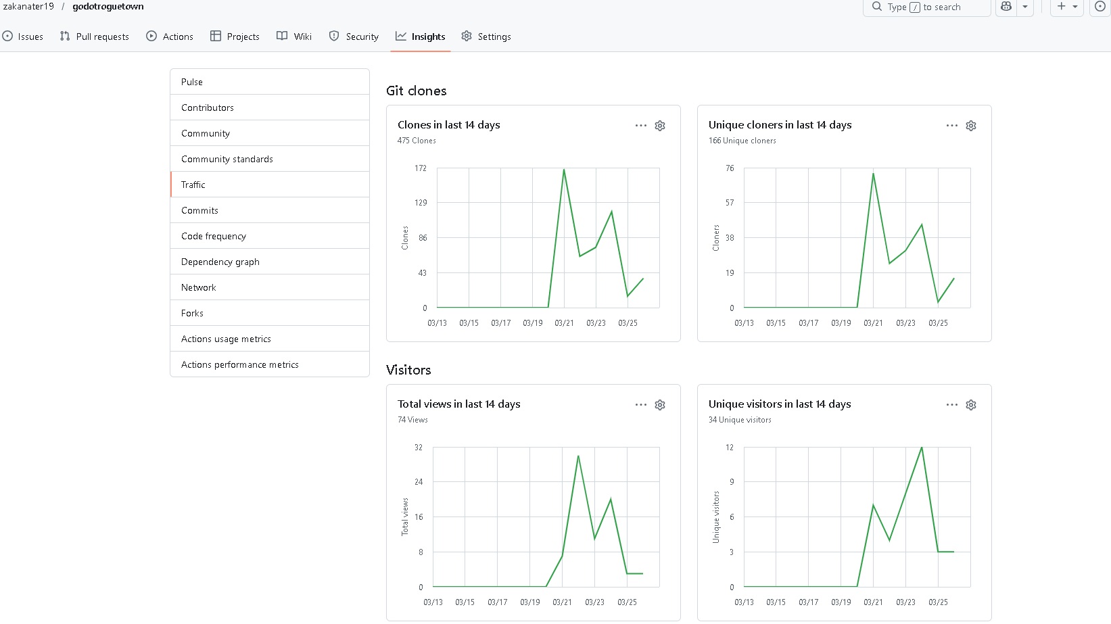
Task: Open gear settings for Unique cloners chart
Action: tap(971, 126)
